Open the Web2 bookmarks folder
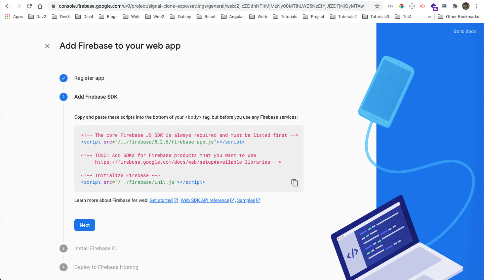 pos(155,16)
